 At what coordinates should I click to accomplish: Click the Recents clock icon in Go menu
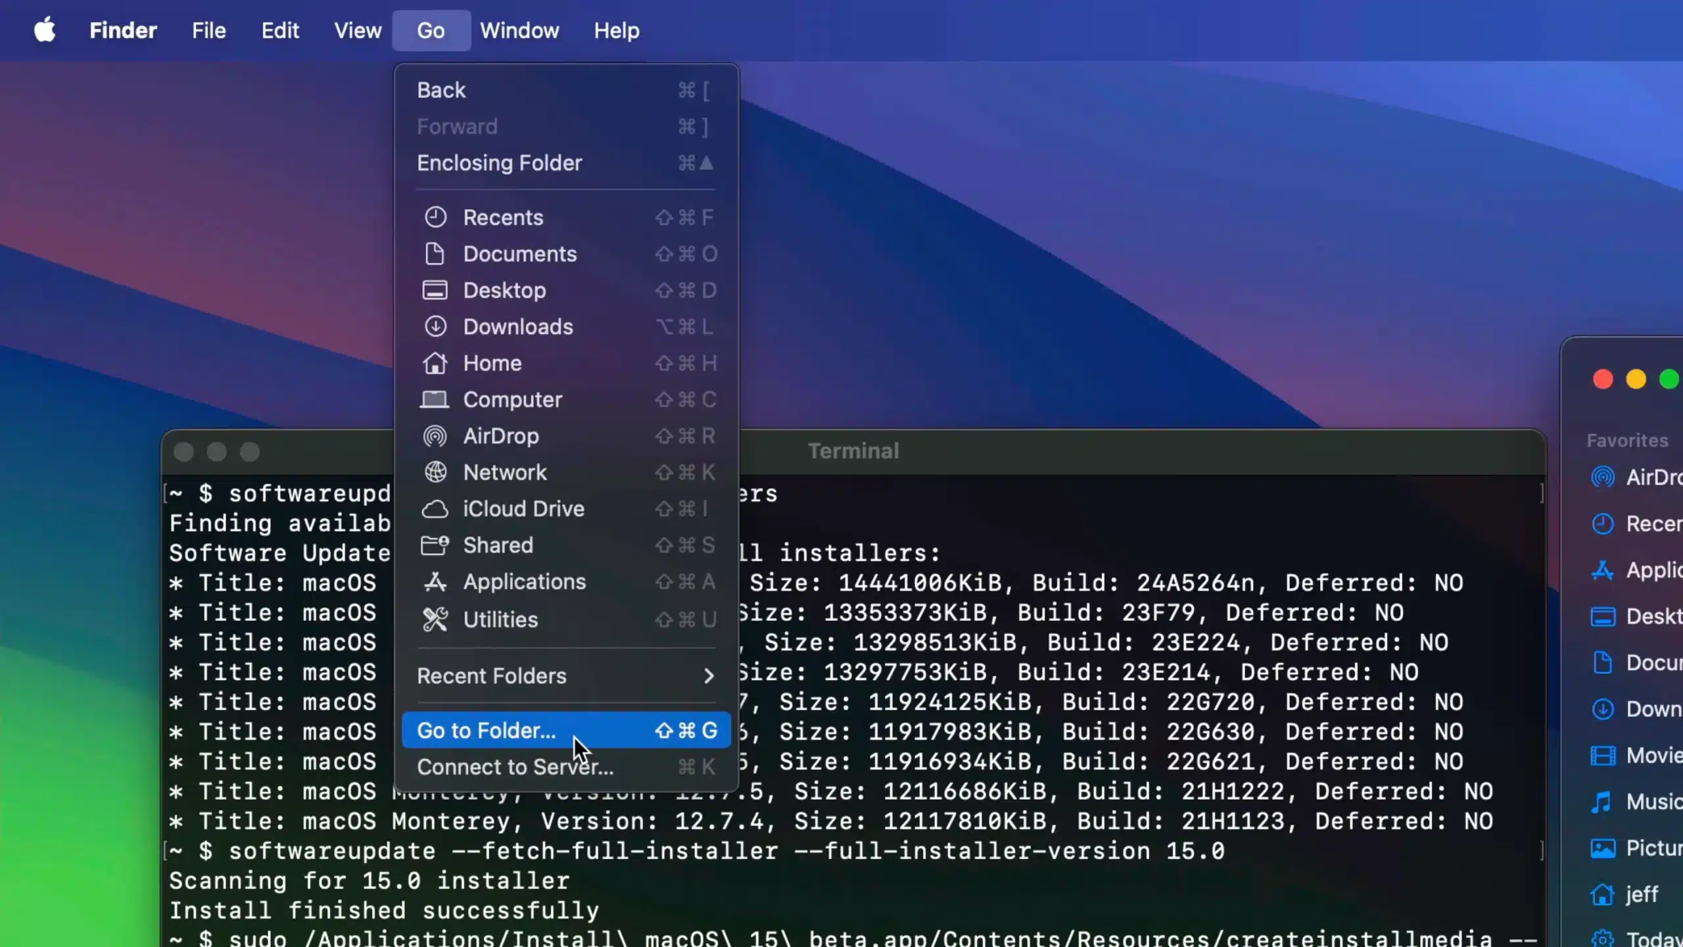click(435, 217)
